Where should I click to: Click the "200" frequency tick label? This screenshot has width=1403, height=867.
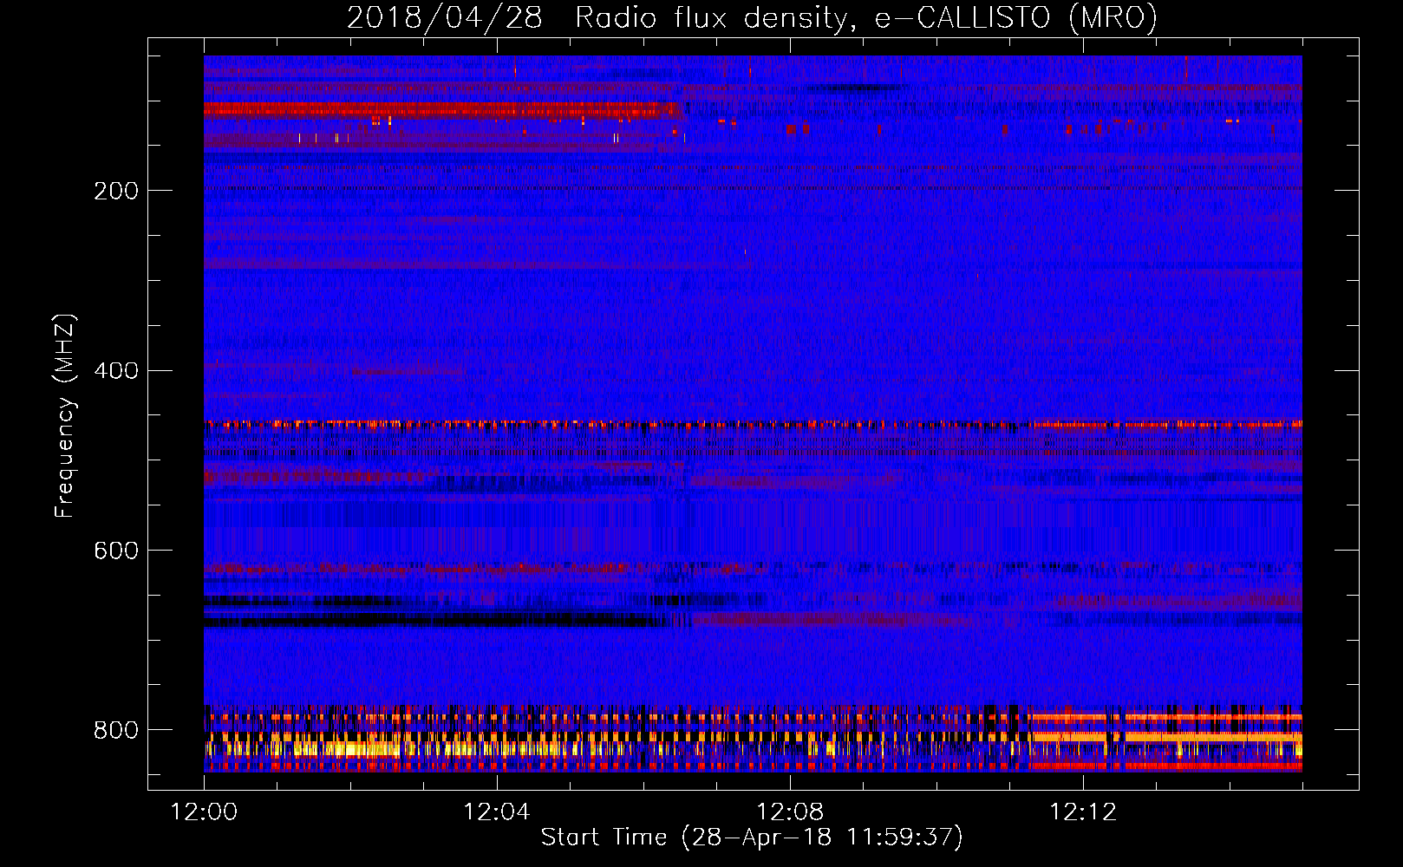pyautogui.click(x=116, y=192)
